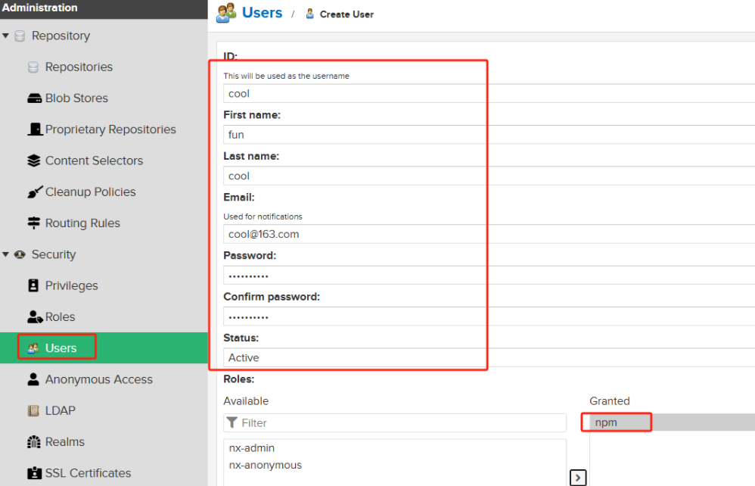Click the SSL Certificates icon
Image resolution: width=755 pixels, height=486 pixels.
click(x=34, y=473)
